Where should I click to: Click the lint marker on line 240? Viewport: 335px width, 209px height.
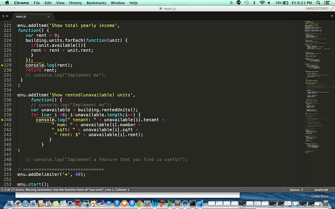point(2,120)
